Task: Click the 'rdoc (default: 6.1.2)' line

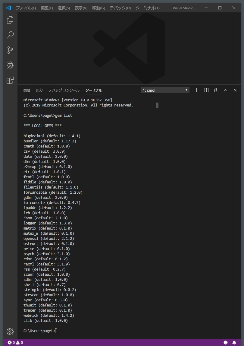Action: pos(45,259)
